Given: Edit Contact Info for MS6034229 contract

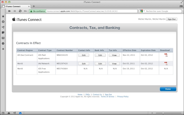Looking at the screenshot, I should click(x=84, y=55).
